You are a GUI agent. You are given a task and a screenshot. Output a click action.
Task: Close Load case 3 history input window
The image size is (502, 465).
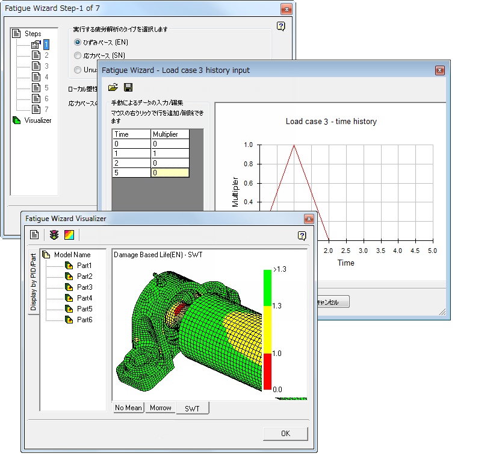pyautogui.click(x=440, y=70)
